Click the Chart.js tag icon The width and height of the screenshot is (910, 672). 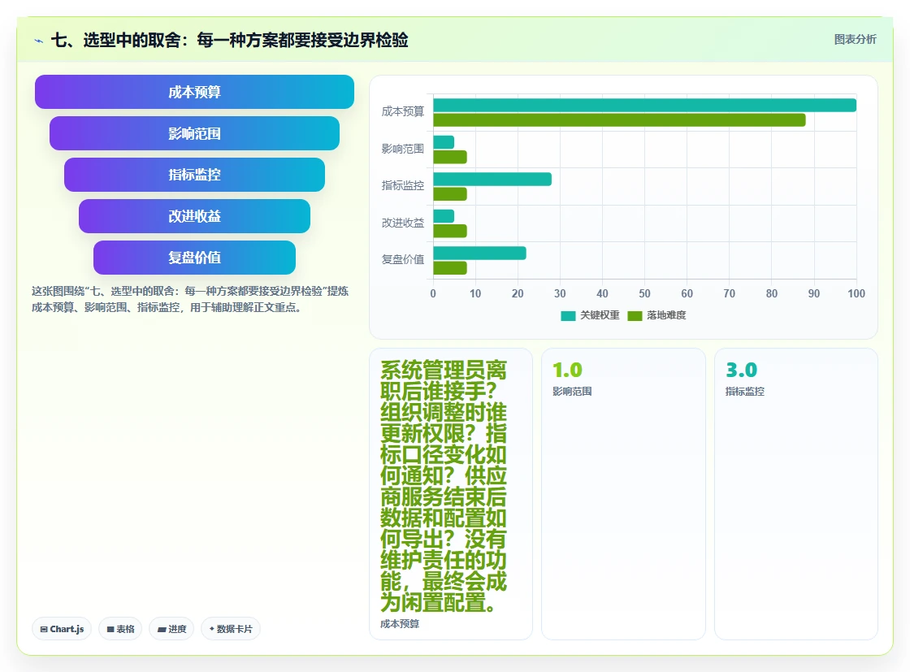click(x=44, y=629)
